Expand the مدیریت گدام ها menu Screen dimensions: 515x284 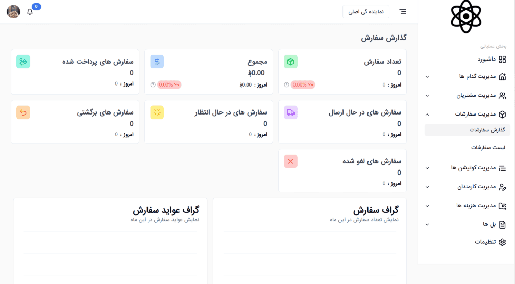(x=465, y=77)
